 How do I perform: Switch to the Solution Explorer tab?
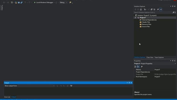[x=139, y=57]
